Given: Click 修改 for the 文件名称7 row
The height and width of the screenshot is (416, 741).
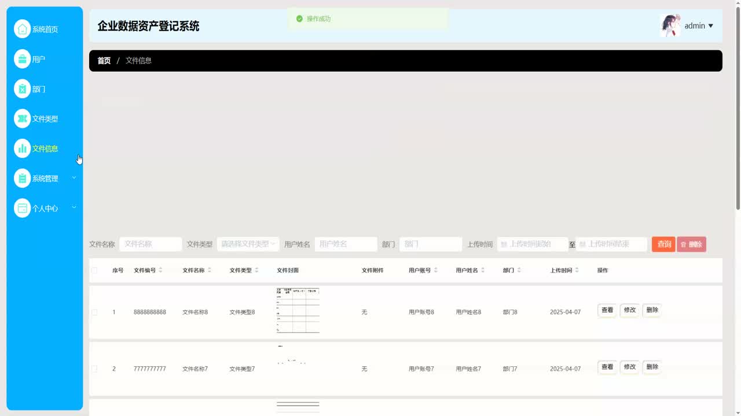Looking at the screenshot, I should (x=629, y=367).
